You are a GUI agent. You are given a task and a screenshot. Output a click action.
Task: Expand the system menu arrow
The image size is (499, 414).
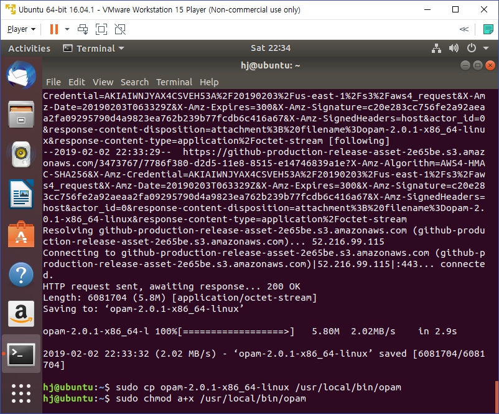pos(486,49)
